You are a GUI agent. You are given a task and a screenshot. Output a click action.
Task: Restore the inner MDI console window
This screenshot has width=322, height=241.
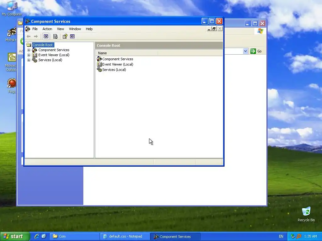(x=214, y=29)
